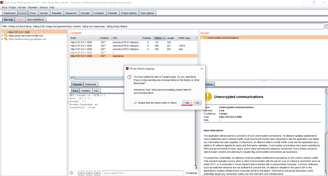
Task: Switch to the Proxy tab
Action: pos(33,13)
